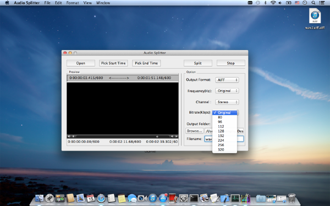The image size is (330, 206).
Task: Choose 112 Kbps bitrate option
Action: [224, 126]
